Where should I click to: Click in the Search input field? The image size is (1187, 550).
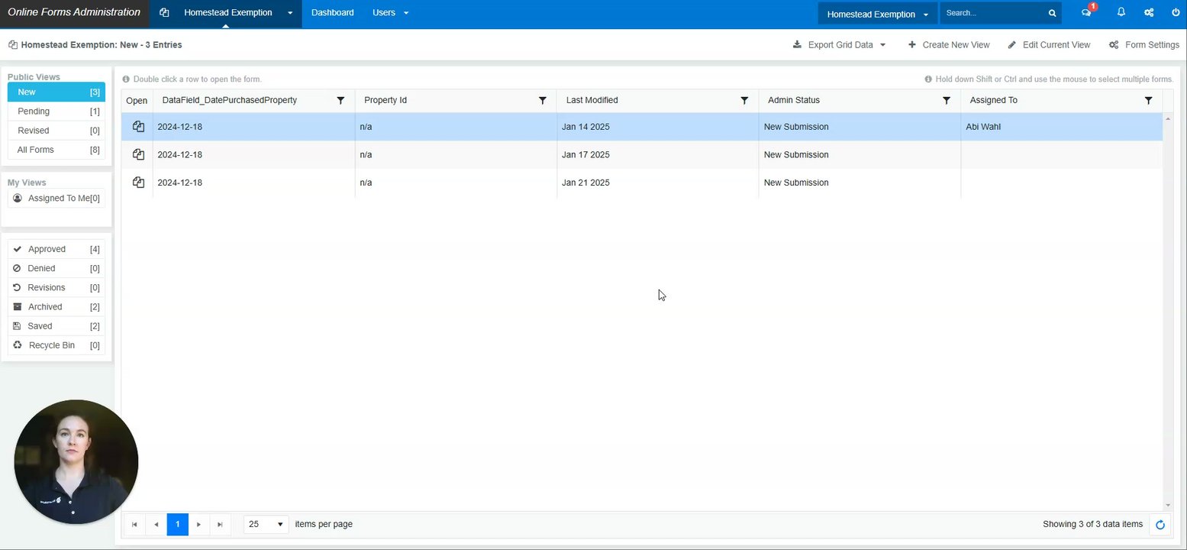(990, 13)
